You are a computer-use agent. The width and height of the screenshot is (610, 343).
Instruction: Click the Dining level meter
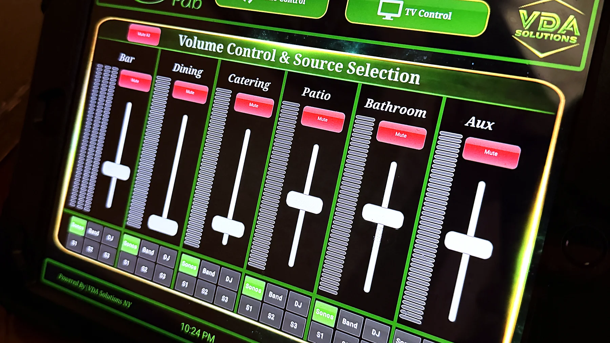148,152
